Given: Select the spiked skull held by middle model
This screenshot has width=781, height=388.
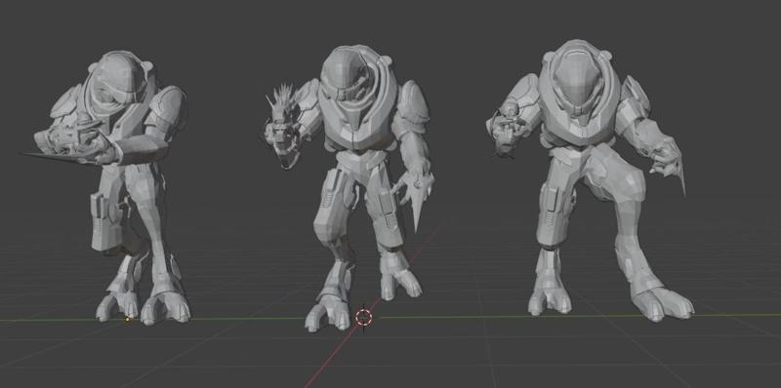Looking at the screenshot, I should (282, 126).
